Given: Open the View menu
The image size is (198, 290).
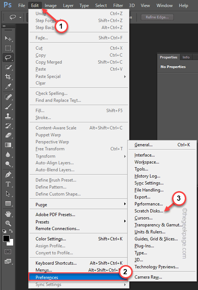Looking at the screenshot, I should (145, 6).
